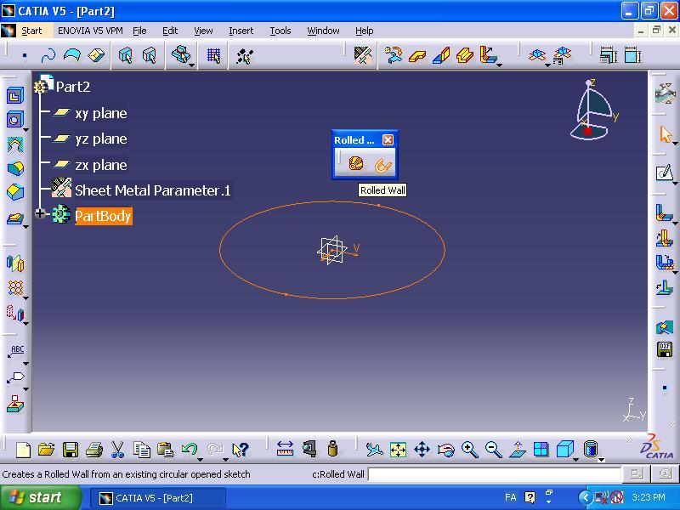Viewport: 680px width, 510px height.
Task: Click the Print icon
Action: pyautogui.click(x=94, y=450)
